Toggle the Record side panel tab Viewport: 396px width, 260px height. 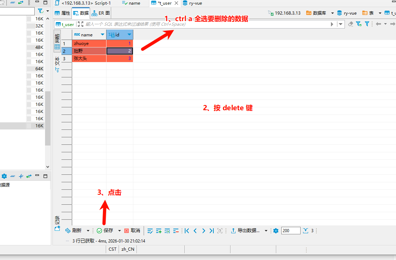57,223
